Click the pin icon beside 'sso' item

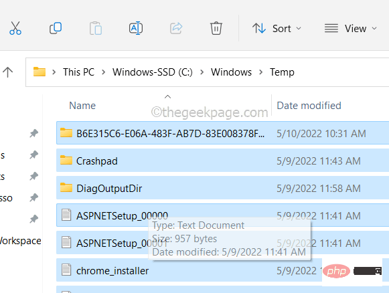[33, 198]
